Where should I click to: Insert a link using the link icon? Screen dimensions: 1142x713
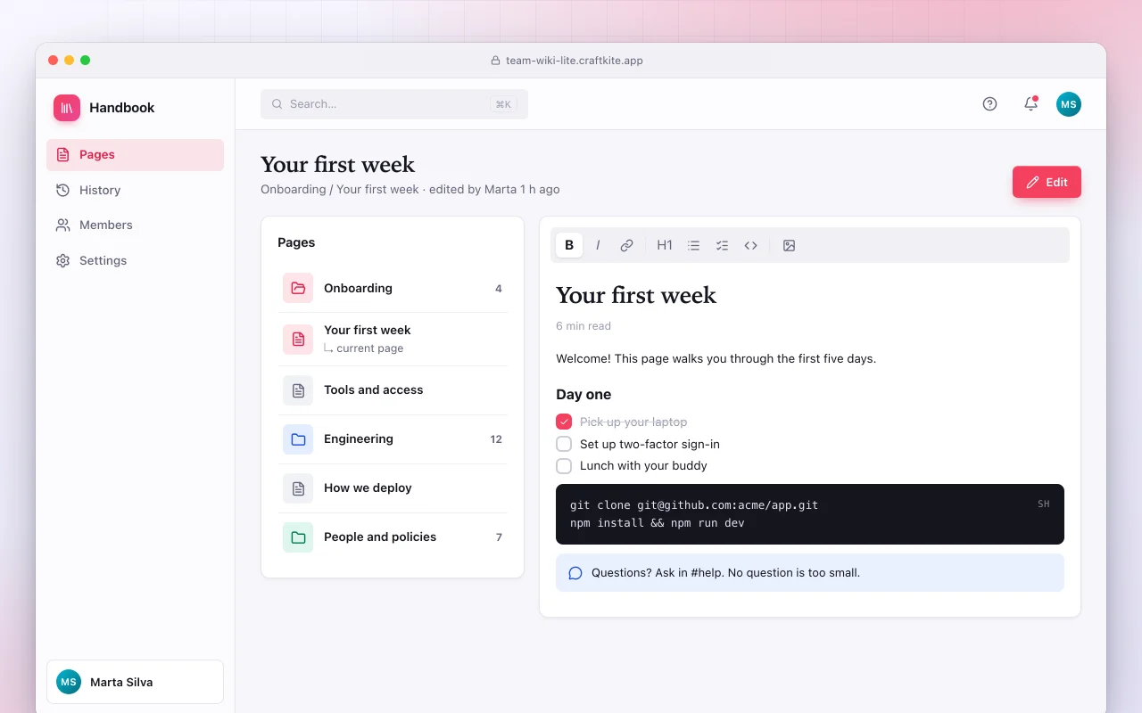[x=626, y=245]
